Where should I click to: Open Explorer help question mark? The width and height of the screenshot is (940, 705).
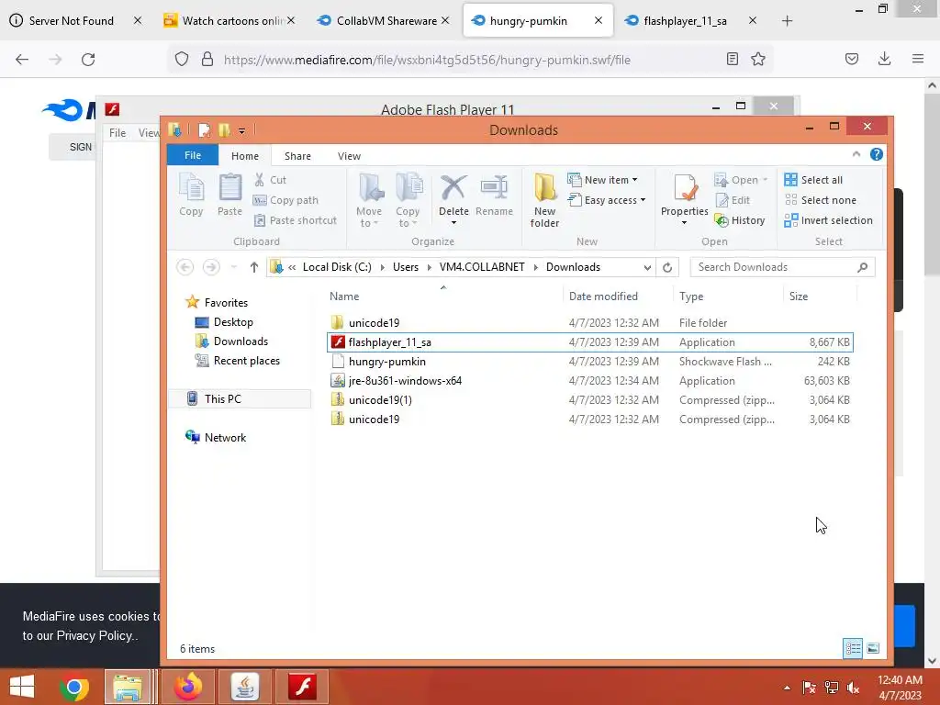(877, 154)
